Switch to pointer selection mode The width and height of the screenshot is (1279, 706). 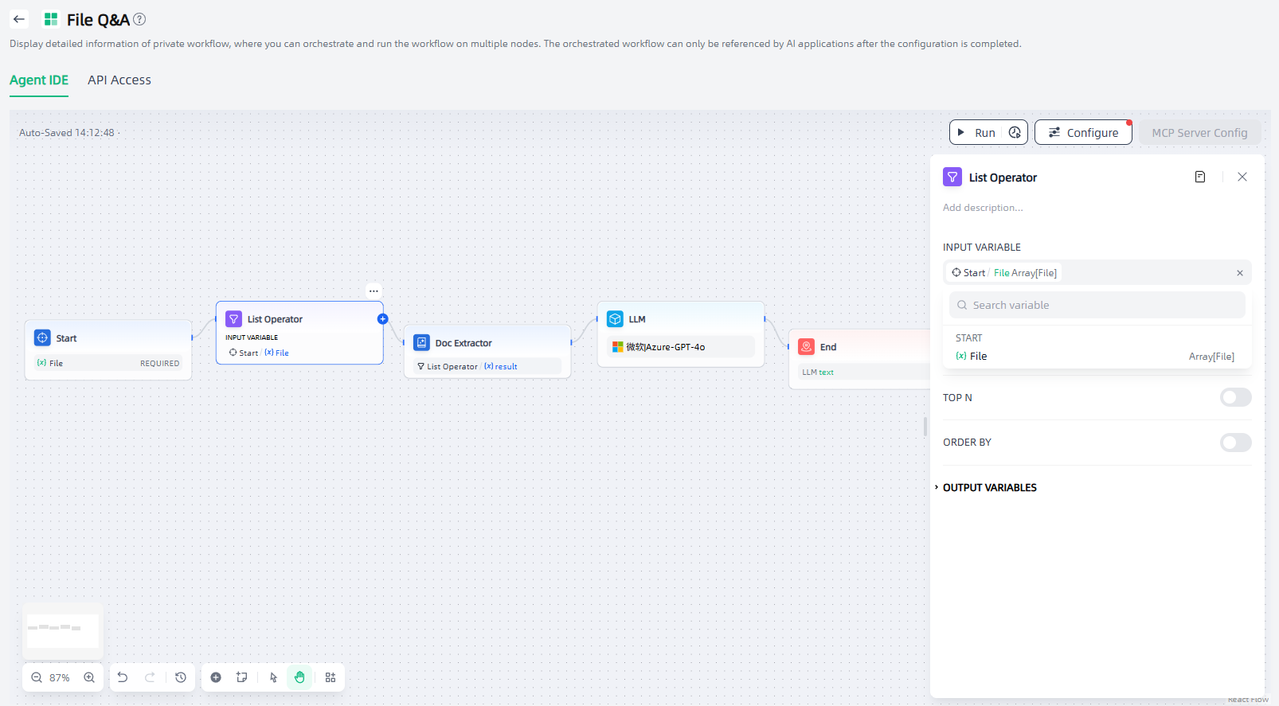(x=273, y=677)
